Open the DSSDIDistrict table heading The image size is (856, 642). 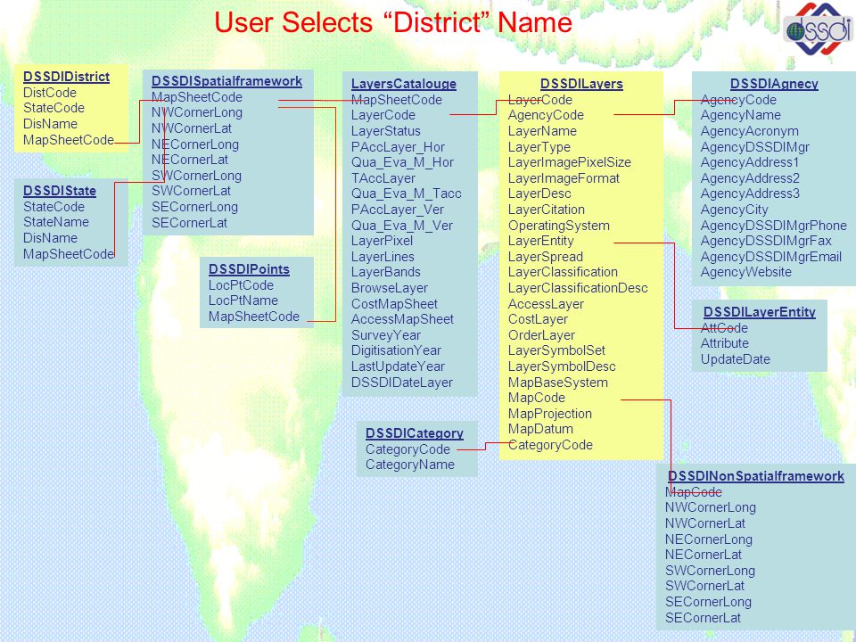66,77
